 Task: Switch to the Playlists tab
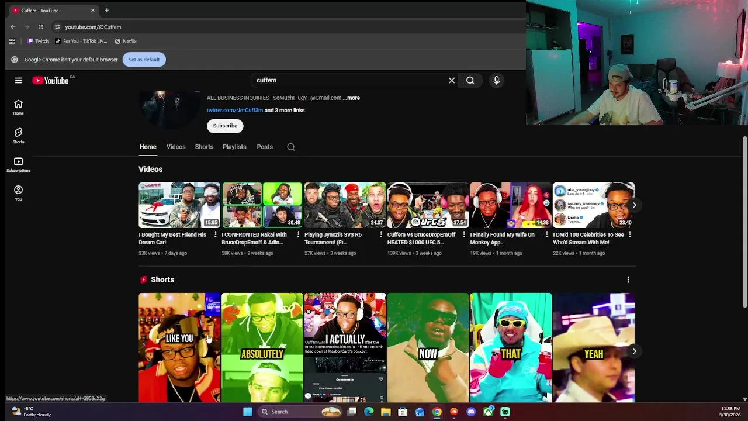click(234, 147)
